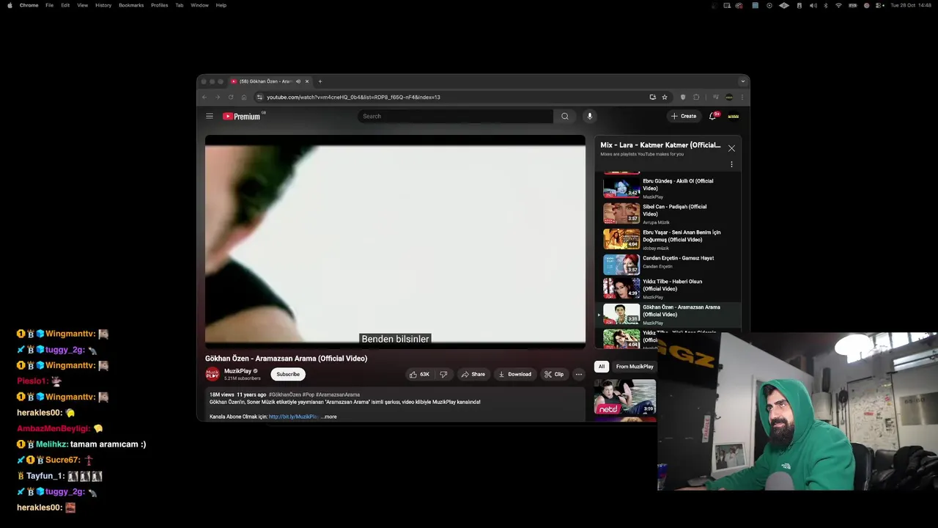Open the netd recommended video thumbnail
938x528 pixels.
624,397
